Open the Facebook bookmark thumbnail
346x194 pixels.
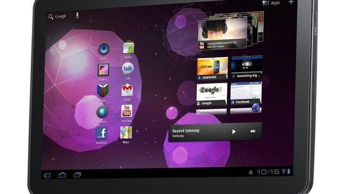coord(246,93)
